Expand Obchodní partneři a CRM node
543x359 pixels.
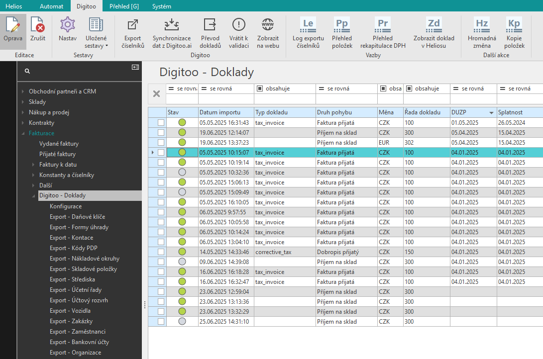(23, 91)
